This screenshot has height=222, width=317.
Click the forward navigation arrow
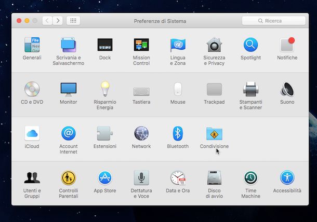click(x=58, y=21)
